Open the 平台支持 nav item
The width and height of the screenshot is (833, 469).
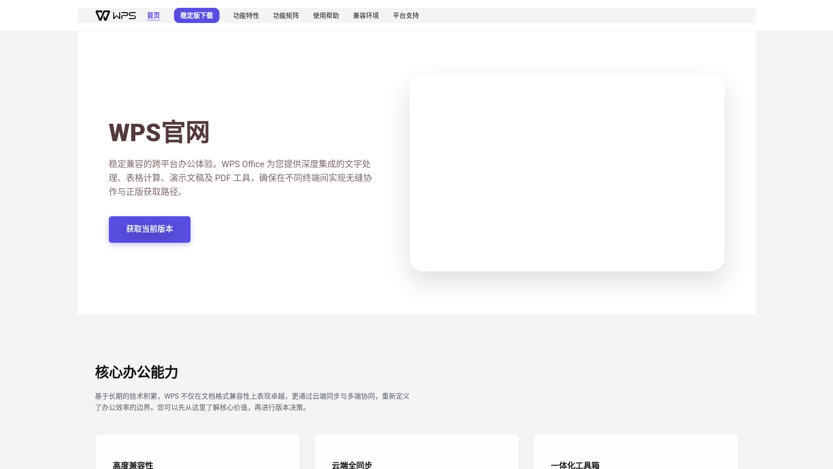(x=406, y=16)
